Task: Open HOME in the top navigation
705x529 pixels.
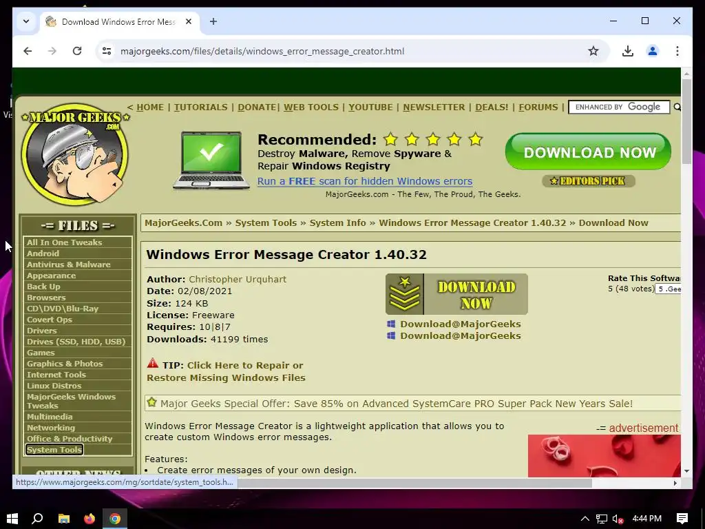Action: (150, 107)
